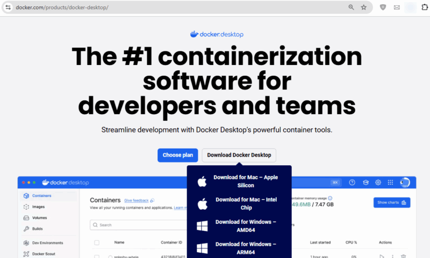Open Volumes in the Docker sidebar
Screen dimensions: 430x258
(39, 218)
